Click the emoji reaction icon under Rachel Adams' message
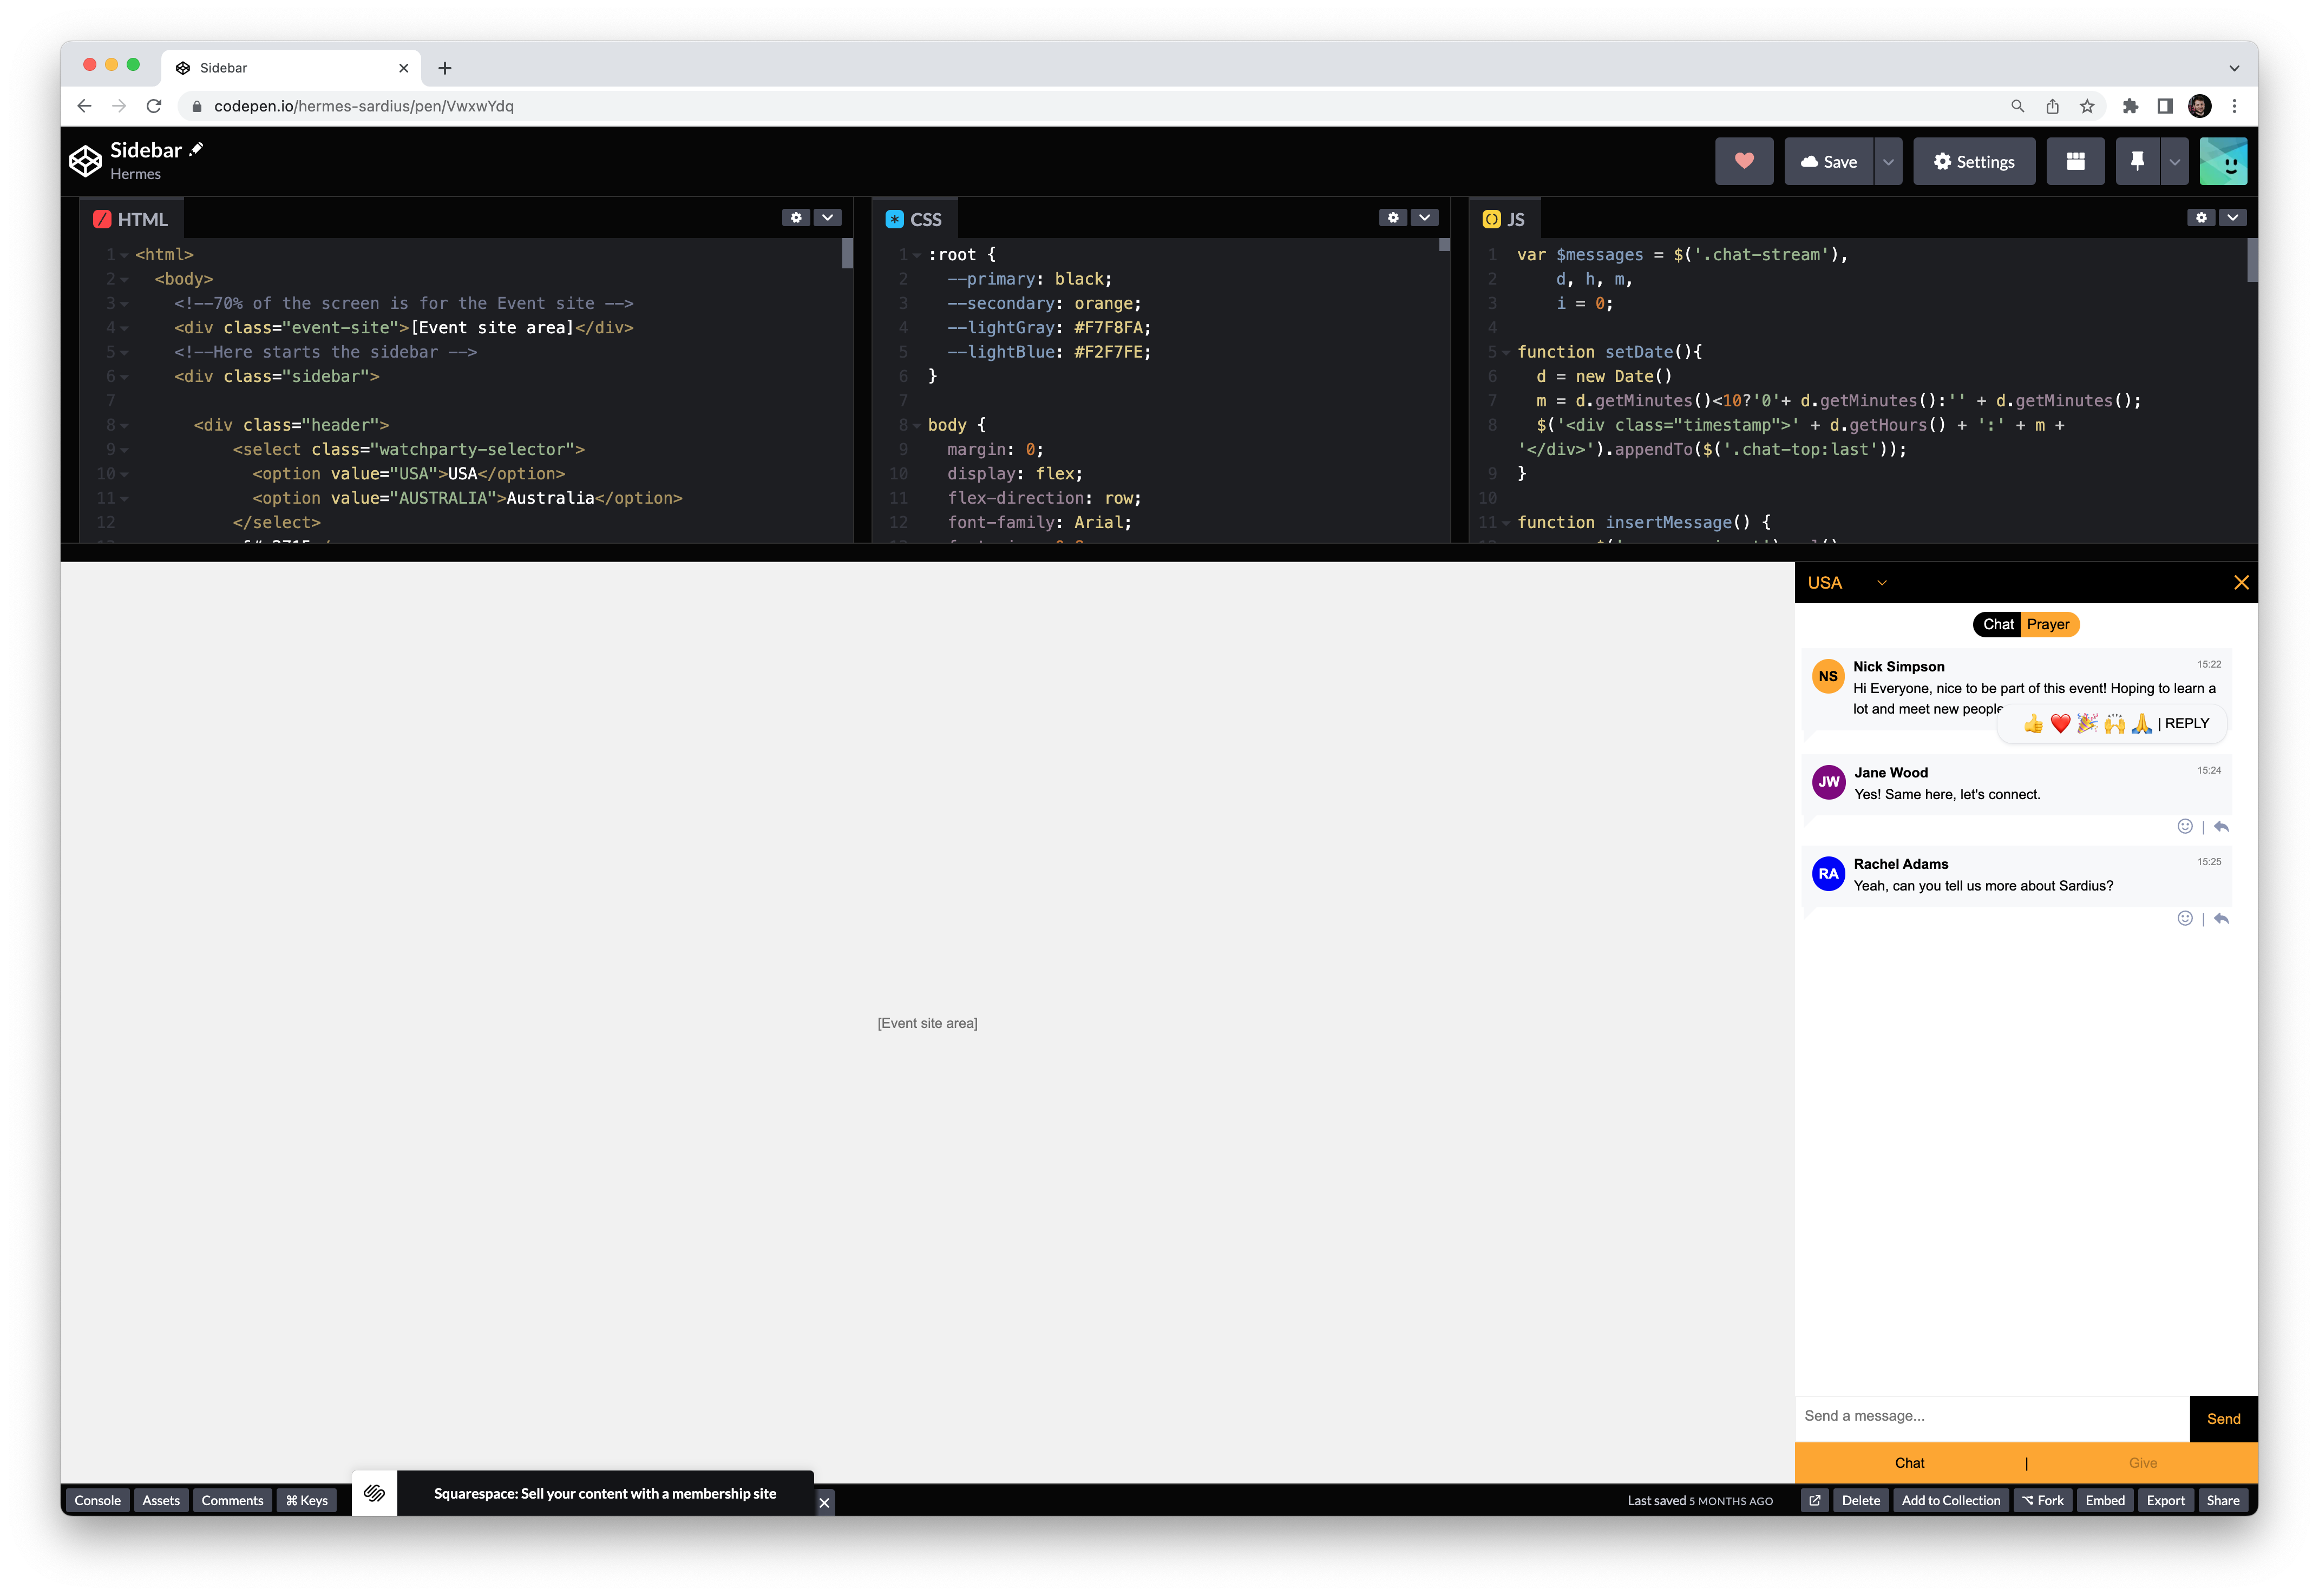Screen dimensions: 2319x1596 click(2185, 918)
